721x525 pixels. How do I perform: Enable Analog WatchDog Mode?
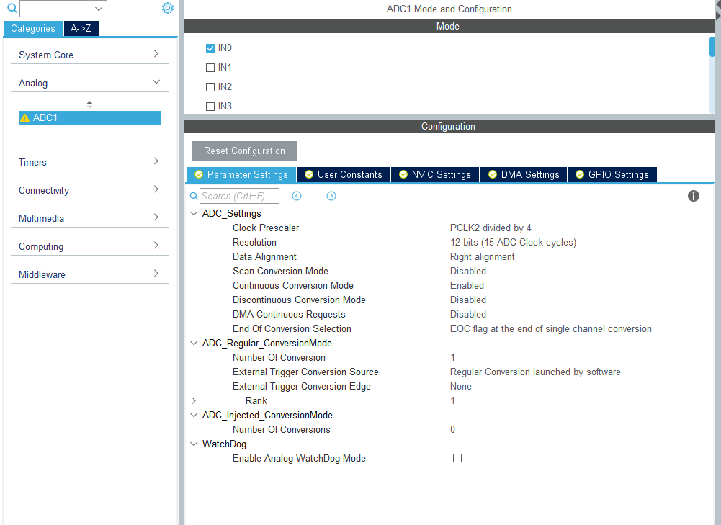[457, 458]
